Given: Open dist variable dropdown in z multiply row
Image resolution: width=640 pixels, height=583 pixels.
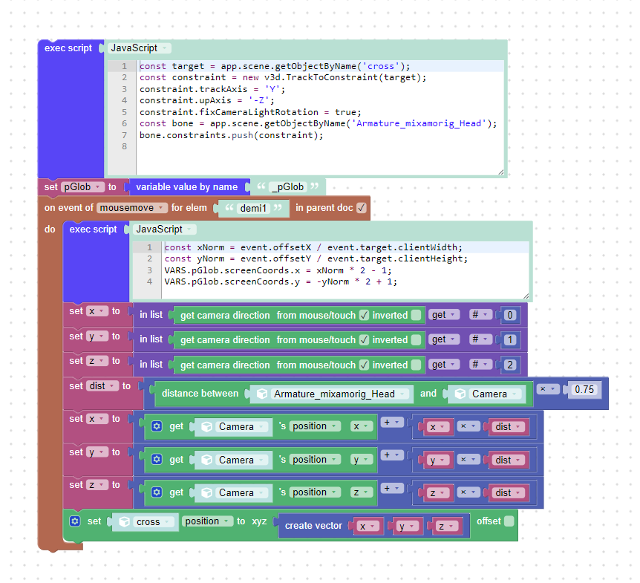Looking at the screenshot, I should coord(508,493).
